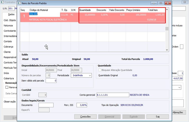Click the grid scroll down arrow

pyautogui.click(x=167, y=50)
